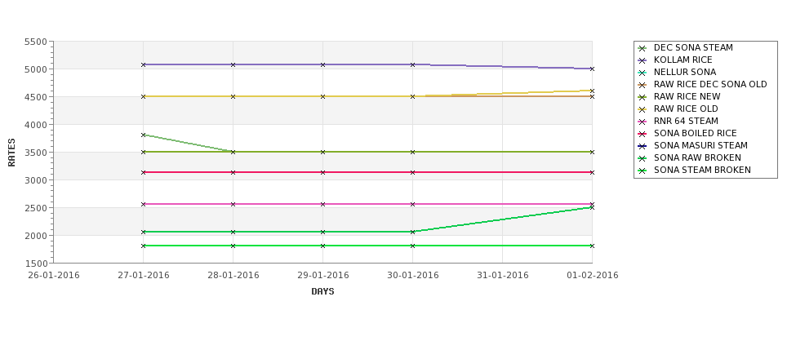
Task: Click the 30-01-2016 x-axis date label
Action: click(412, 275)
